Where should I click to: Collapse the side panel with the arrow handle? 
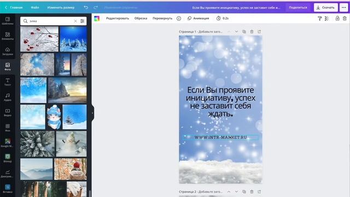coord(92,113)
